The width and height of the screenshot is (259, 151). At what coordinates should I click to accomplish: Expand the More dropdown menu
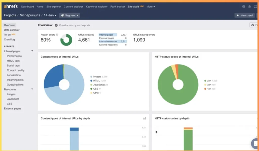coord(151,7)
